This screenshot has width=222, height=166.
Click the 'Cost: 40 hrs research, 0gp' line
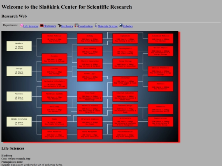point(16,159)
